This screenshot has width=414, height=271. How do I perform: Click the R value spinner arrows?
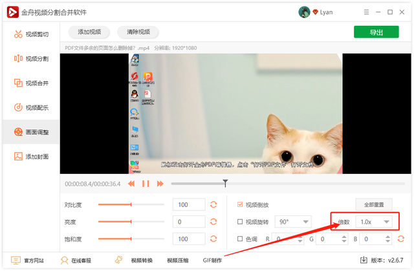300,239
